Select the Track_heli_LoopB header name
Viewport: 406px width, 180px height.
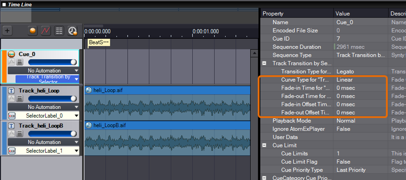(41, 126)
